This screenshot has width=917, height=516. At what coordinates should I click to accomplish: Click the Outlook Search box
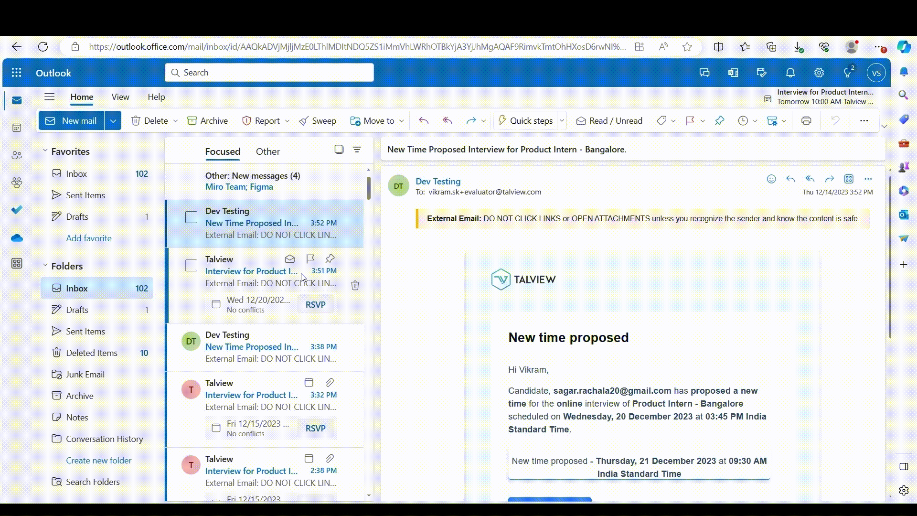269,73
